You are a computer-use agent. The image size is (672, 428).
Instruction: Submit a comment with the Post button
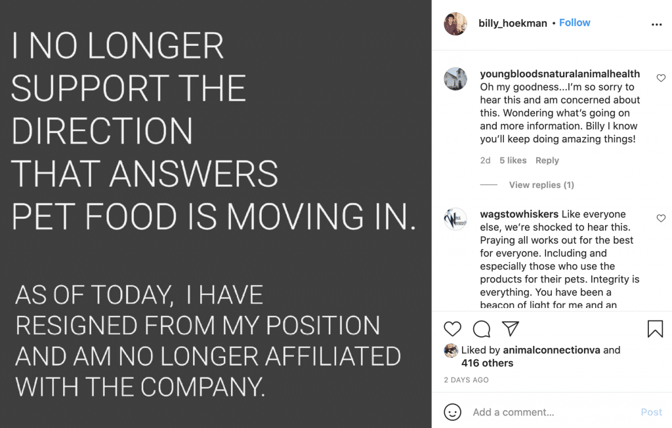tap(651, 412)
